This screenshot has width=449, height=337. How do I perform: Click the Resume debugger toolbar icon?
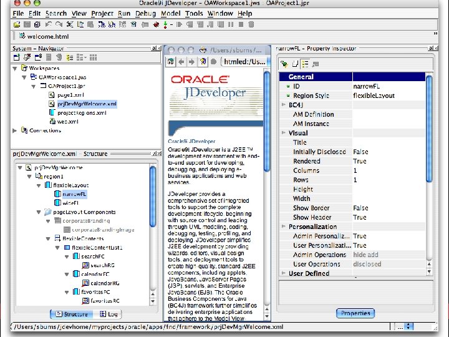[179, 24]
